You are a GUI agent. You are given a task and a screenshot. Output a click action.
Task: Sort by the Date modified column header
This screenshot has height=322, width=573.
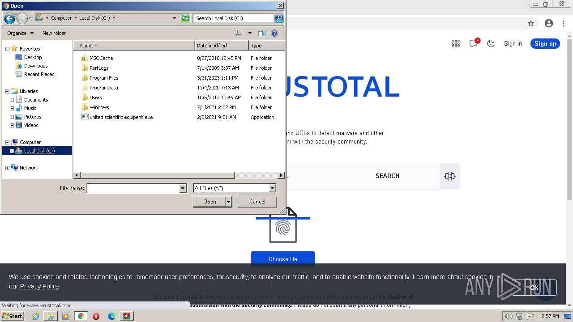pos(222,46)
